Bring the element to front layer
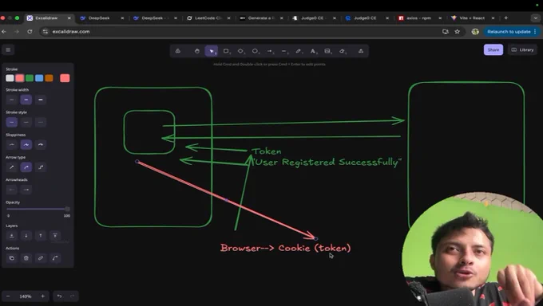543x306 pixels. (x=55, y=236)
